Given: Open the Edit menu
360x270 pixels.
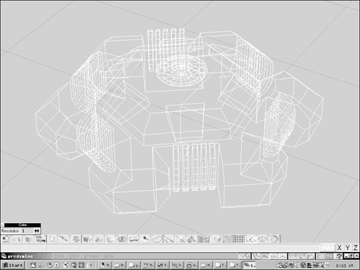Looking at the screenshot, I should (74, 256).
